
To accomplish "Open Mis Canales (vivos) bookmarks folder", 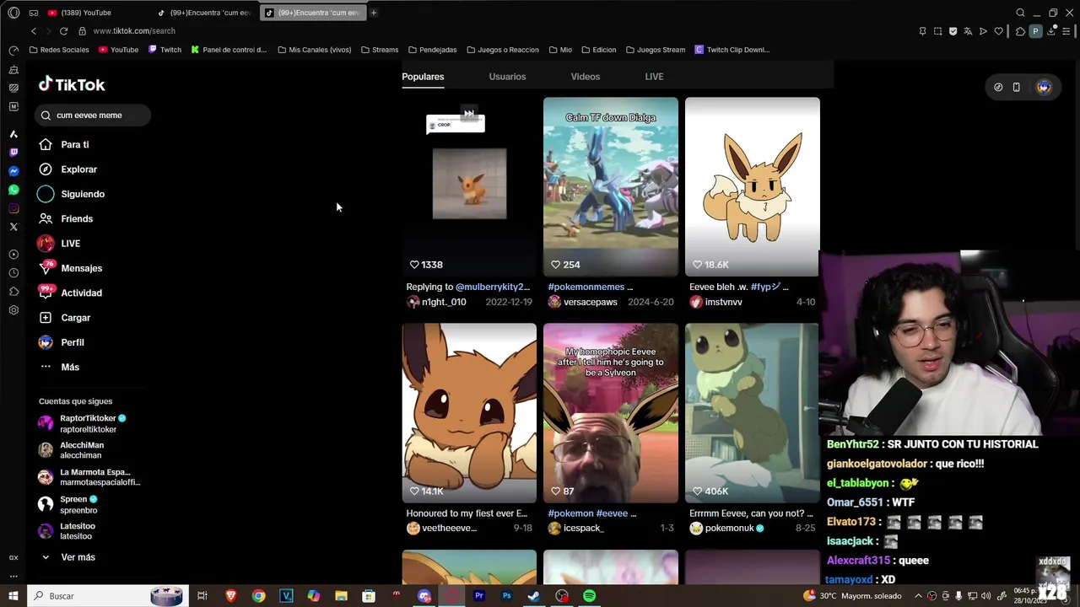I will tap(314, 50).
